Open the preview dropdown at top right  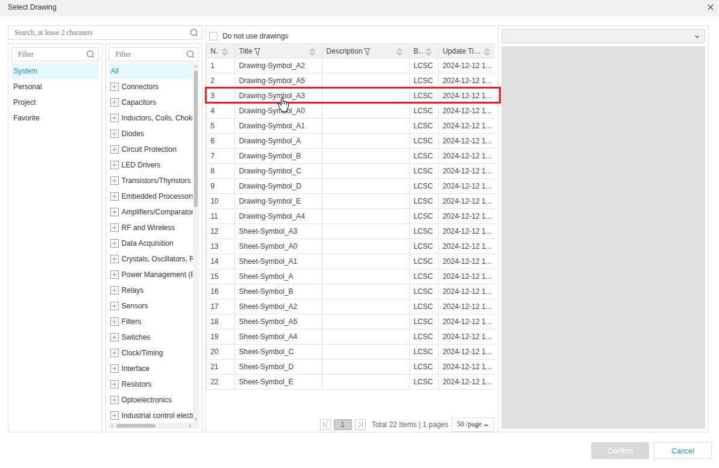603,36
